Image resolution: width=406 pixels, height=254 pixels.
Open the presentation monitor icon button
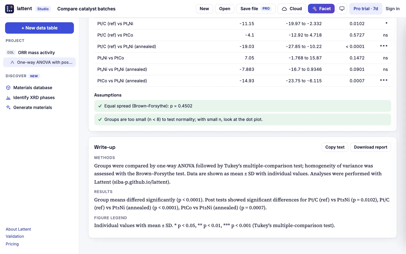tap(342, 9)
